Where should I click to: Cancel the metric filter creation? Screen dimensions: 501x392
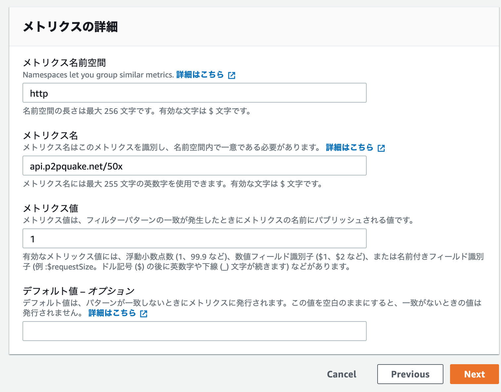(342, 374)
